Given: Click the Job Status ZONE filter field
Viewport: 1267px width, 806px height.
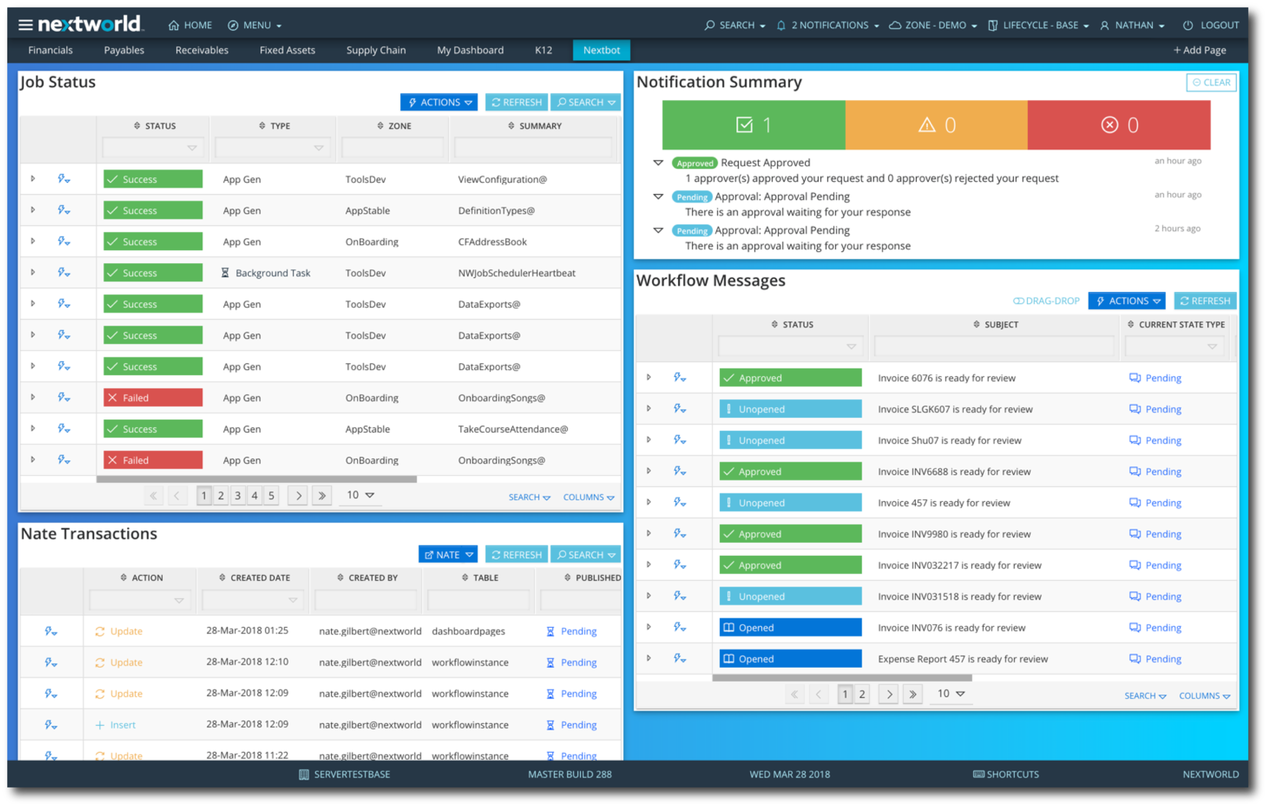Looking at the screenshot, I should (393, 148).
